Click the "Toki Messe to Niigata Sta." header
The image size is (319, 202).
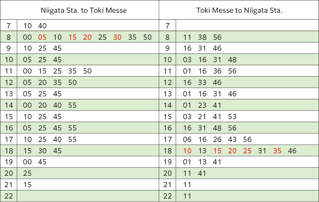pos(239,10)
